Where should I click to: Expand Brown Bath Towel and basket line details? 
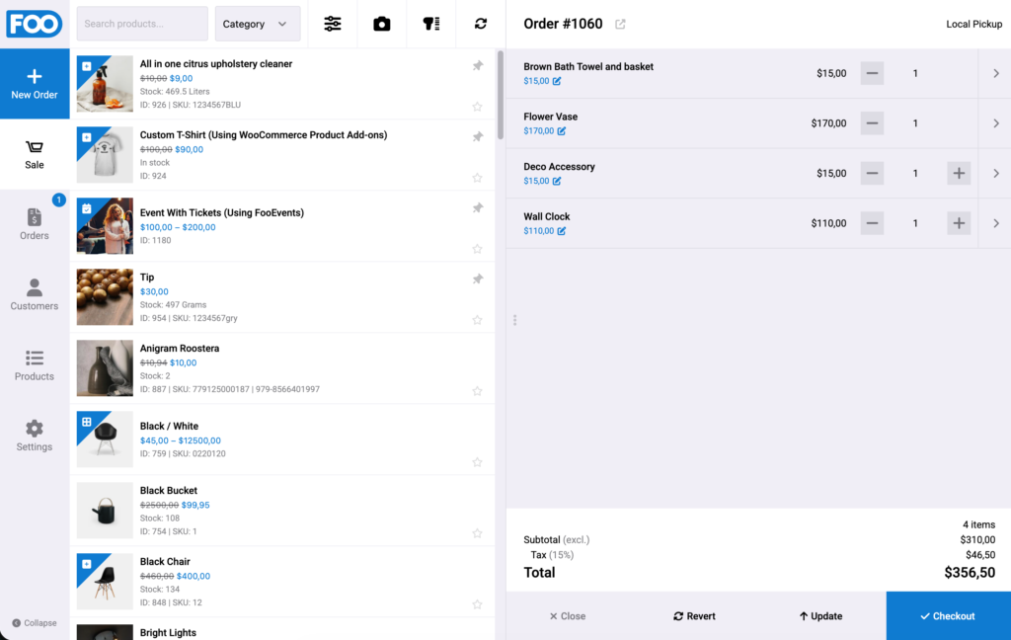coord(995,73)
